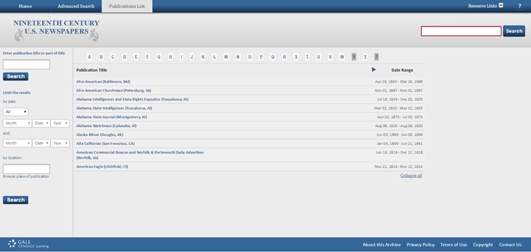Click the by location input field
Screen dimensions: 531x252
[x=27, y=169]
